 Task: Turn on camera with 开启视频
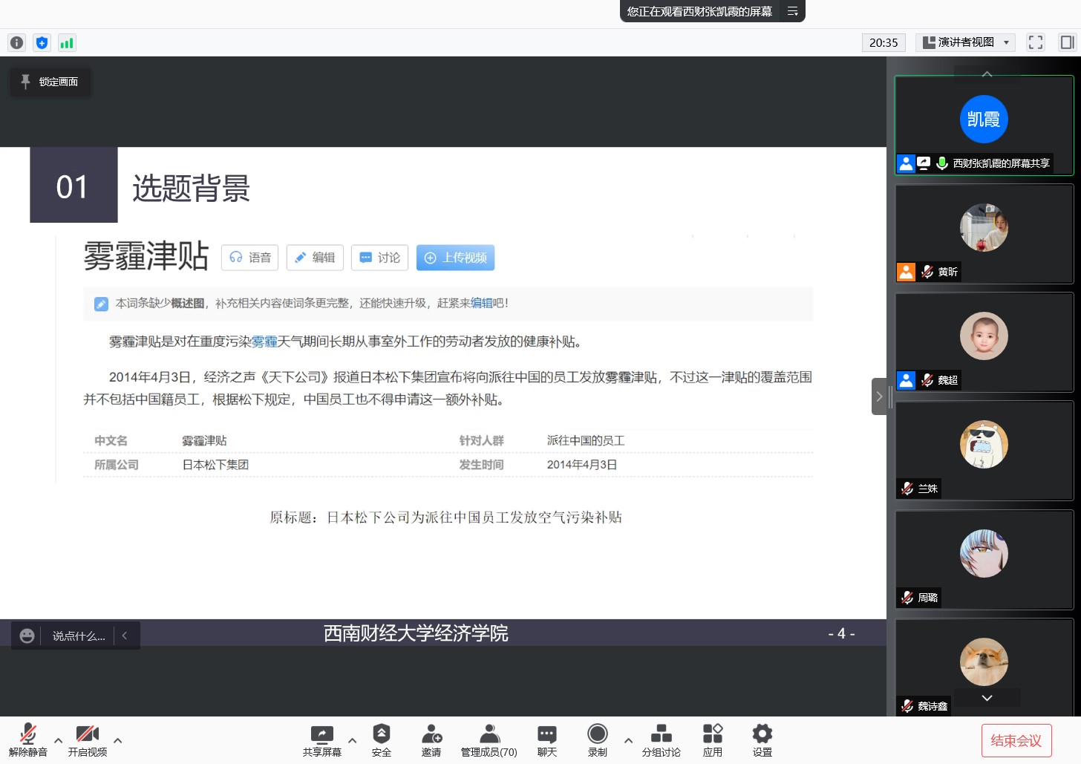coord(88,739)
